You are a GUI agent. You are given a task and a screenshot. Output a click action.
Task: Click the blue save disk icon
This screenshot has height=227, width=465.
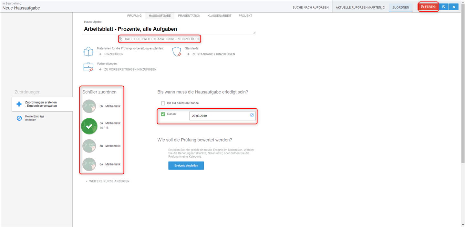click(x=444, y=7)
